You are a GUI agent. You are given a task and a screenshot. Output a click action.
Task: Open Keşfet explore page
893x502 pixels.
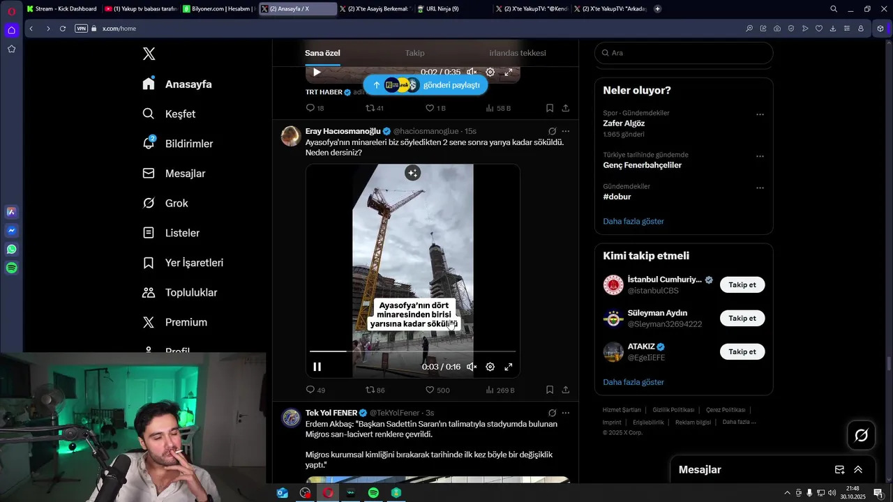[169, 114]
